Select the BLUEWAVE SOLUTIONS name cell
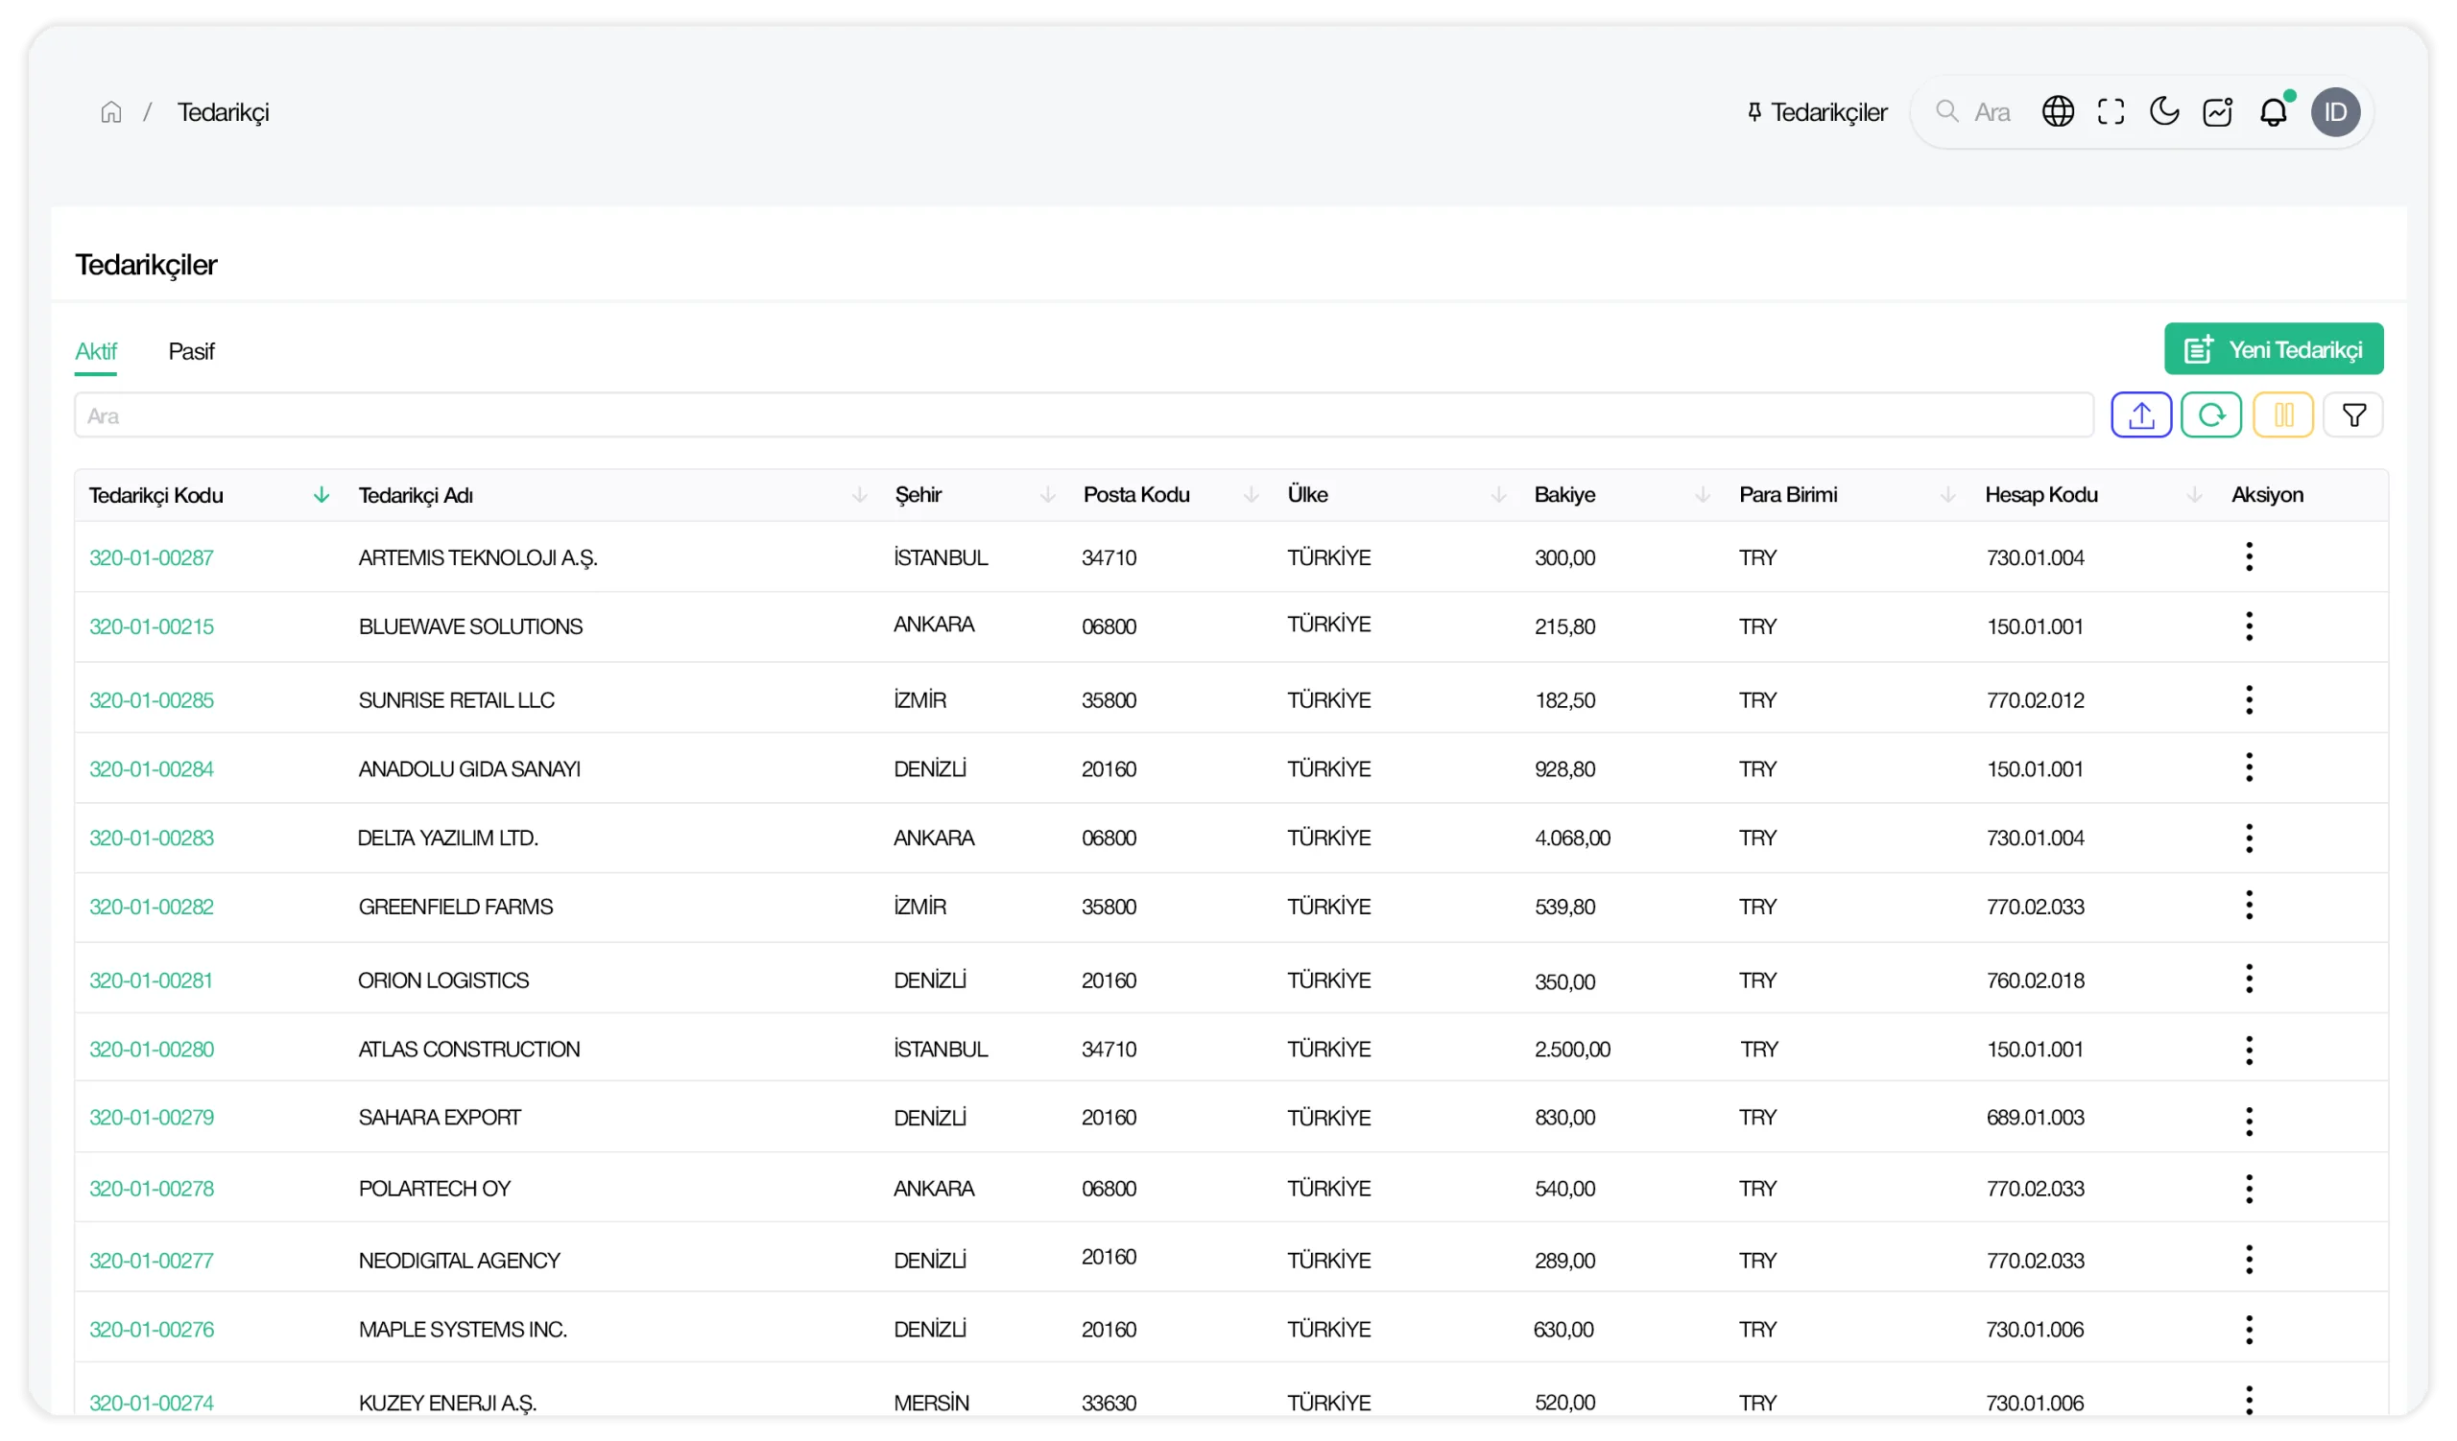Image resolution: width=2457 pixels, height=1441 pixels. (x=470, y=627)
